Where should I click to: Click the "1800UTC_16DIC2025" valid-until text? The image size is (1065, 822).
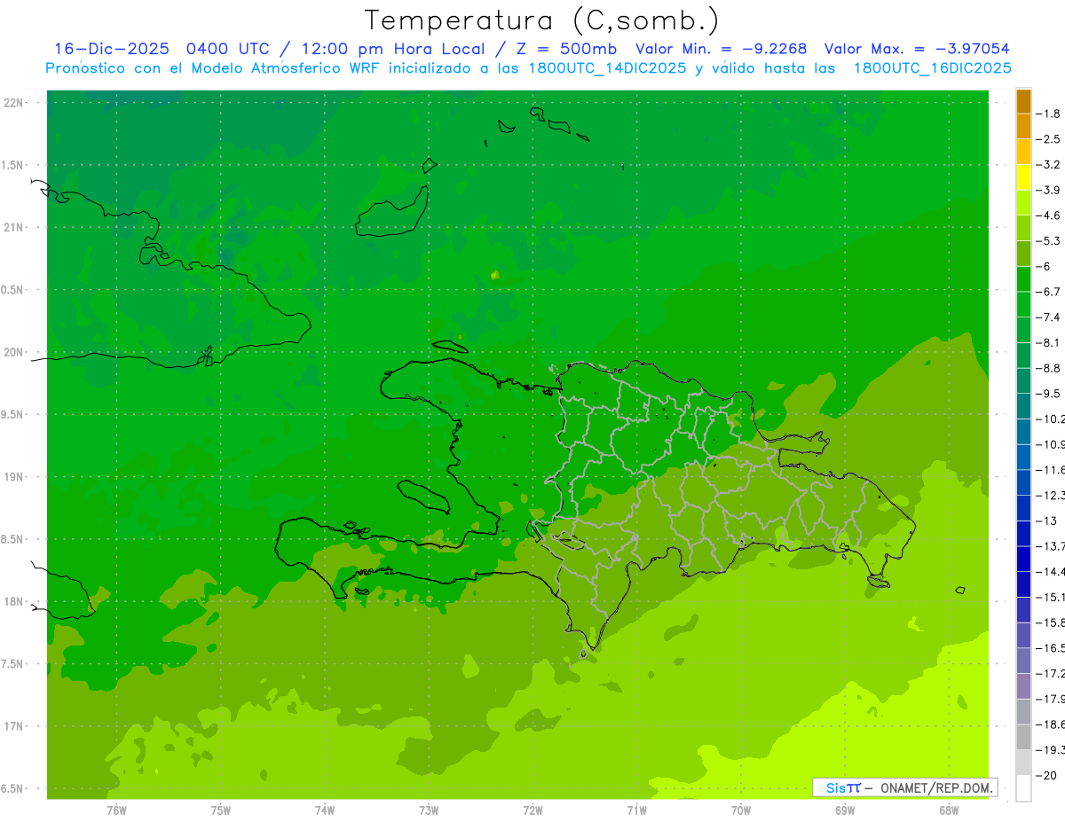(932, 68)
